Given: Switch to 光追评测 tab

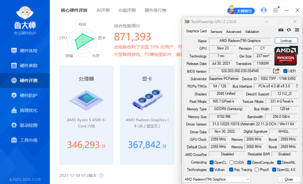Looking at the screenshot, I should coord(127,10).
